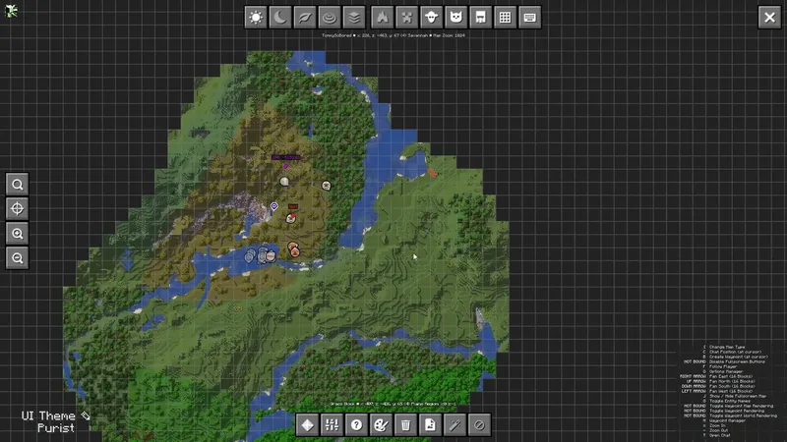Select the topographic map type
787x442 pixels.
pos(330,18)
